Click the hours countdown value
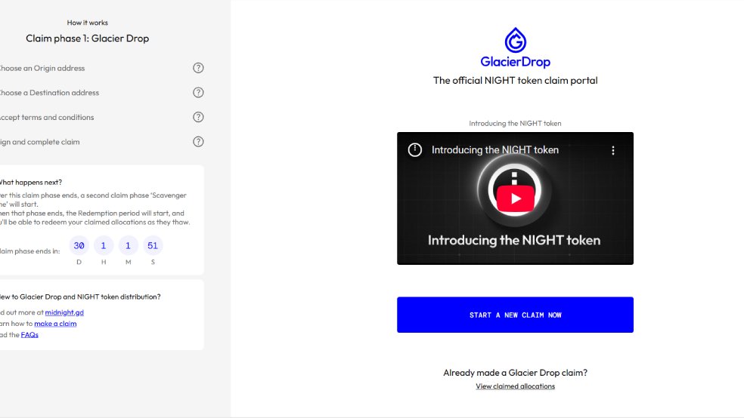The height and width of the screenshot is (418, 744). pos(104,246)
